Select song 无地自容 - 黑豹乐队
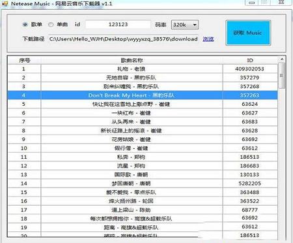The height and width of the screenshot is (243, 293). click(x=132, y=78)
